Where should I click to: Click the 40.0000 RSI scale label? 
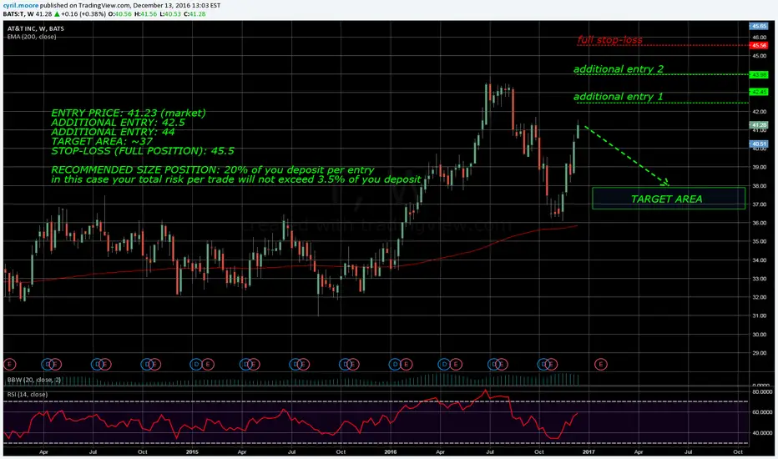click(x=760, y=432)
